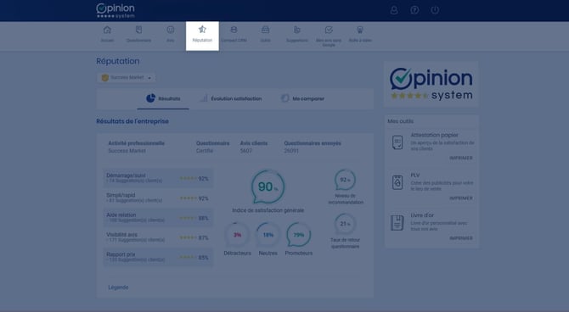This screenshot has width=569, height=312.
Task: Click the 18% Neutres circle
Action: (268, 235)
